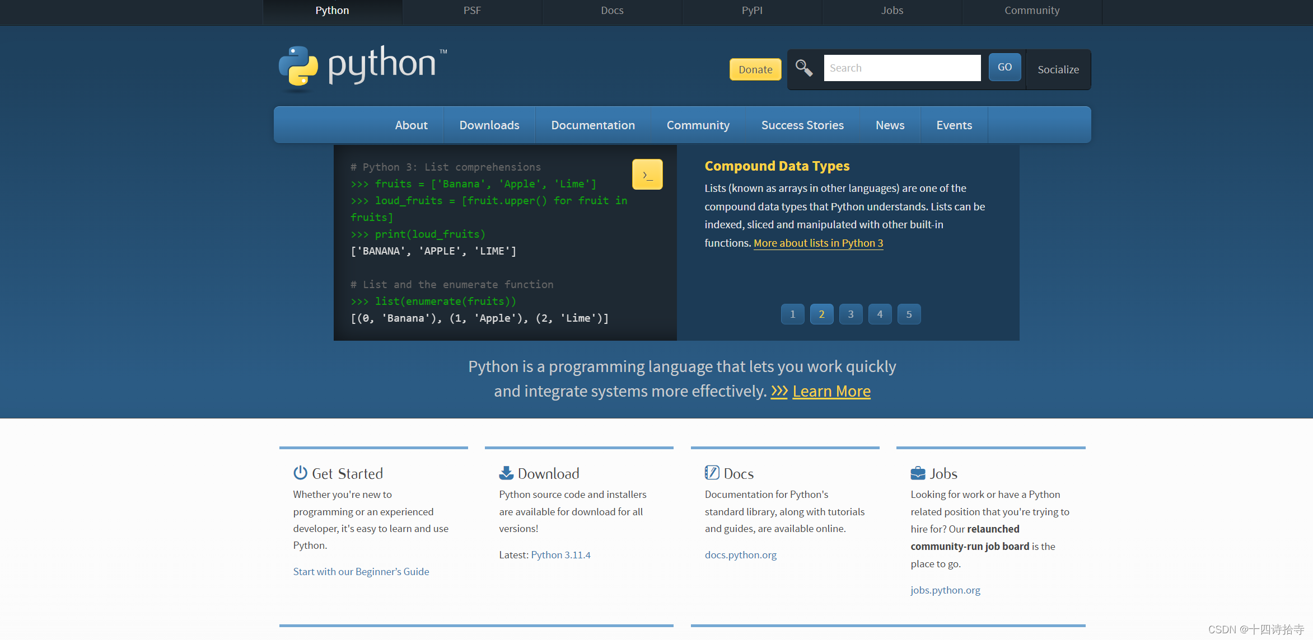Click the Get Started power icon

click(300, 473)
